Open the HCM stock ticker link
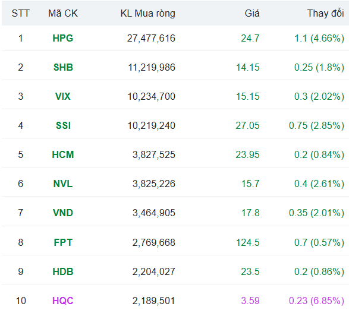The width and height of the screenshot is (349, 310). 63,155
